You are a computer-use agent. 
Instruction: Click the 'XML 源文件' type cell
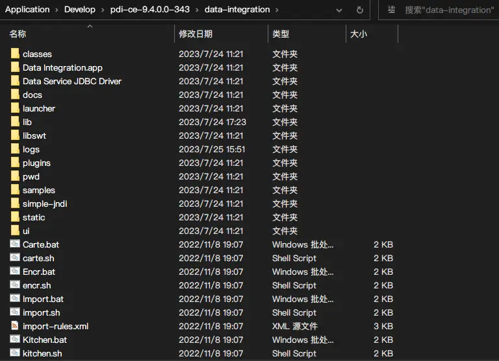pos(295,326)
